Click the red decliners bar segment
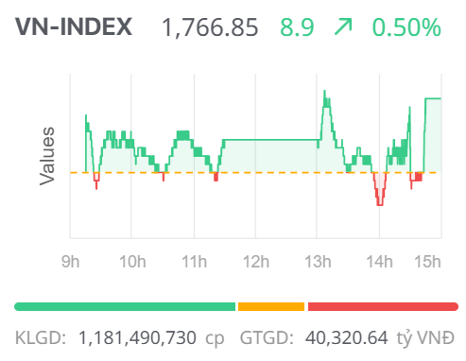Image resolution: width=466 pixels, height=361 pixels. tap(383, 306)
